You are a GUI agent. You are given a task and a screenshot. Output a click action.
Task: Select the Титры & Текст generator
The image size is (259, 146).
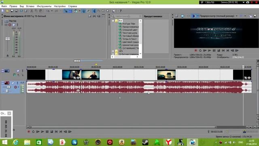[129, 39]
